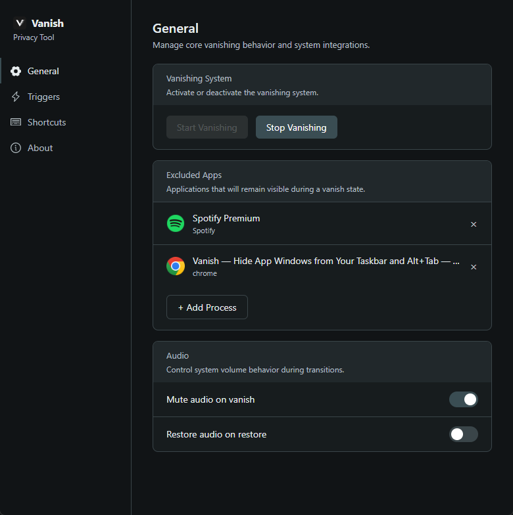Click the Audio section heading

tap(178, 356)
